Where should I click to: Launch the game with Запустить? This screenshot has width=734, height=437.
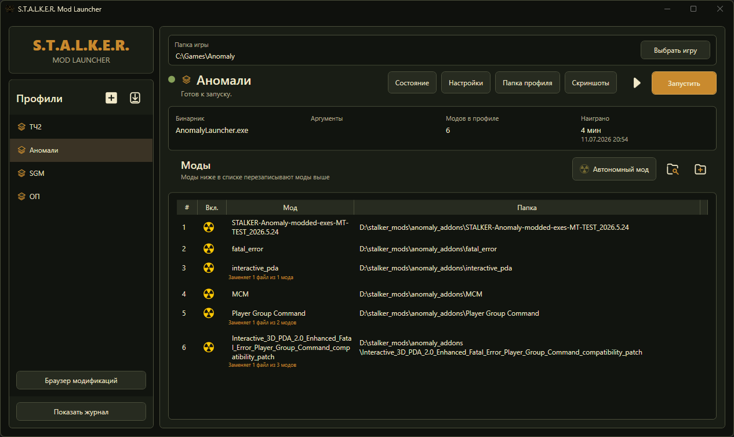pos(684,83)
